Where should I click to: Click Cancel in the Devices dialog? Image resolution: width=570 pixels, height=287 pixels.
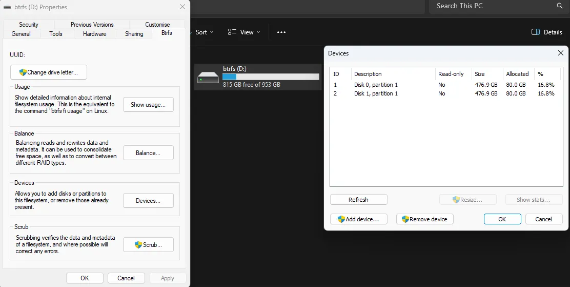point(544,219)
